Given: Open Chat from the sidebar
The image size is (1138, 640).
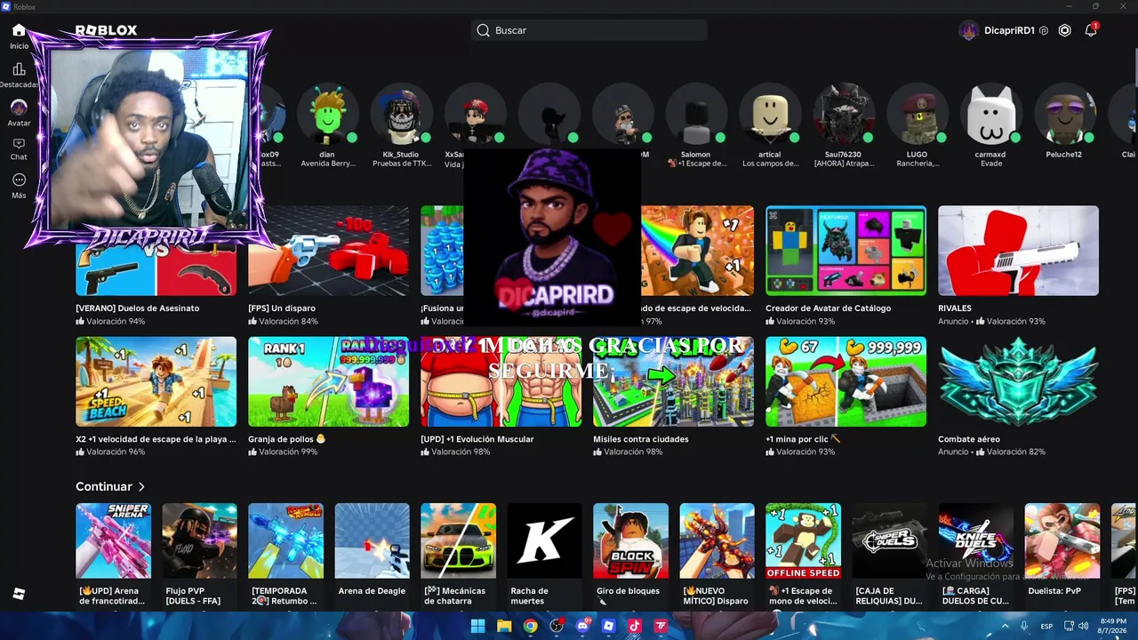Looking at the screenshot, I should tap(19, 148).
